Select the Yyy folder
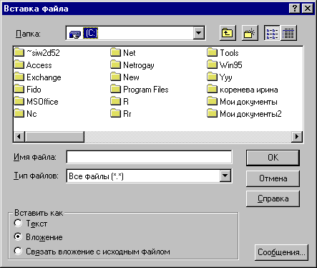The image size is (317, 268). coord(220,77)
